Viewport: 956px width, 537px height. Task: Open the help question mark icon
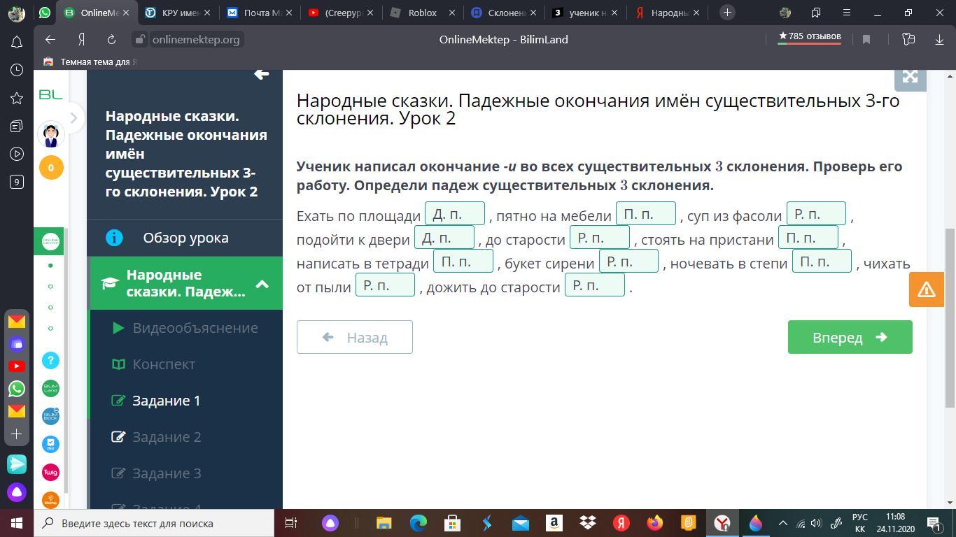(50, 360)
